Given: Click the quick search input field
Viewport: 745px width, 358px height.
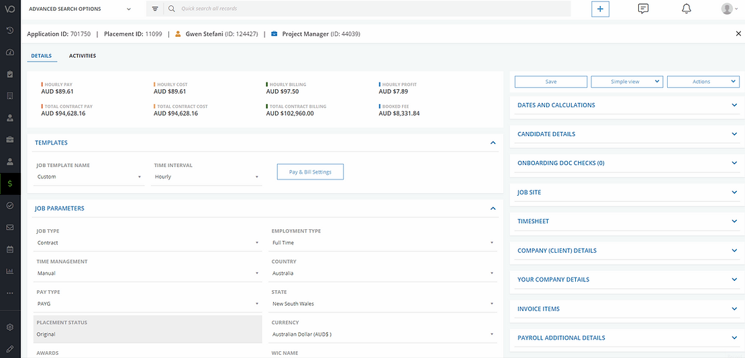Looking at the screenshot, I should (x=369, y=9).
